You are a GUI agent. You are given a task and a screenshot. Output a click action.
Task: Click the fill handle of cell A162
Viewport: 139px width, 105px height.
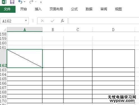click(42, 67)
